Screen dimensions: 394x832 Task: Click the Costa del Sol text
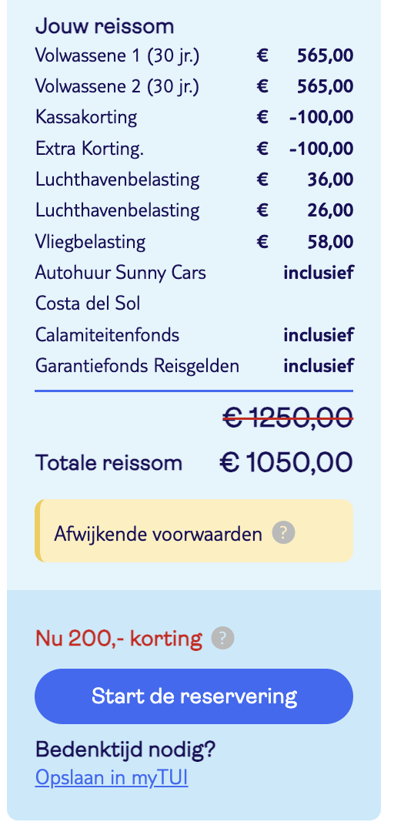(88, 304)
